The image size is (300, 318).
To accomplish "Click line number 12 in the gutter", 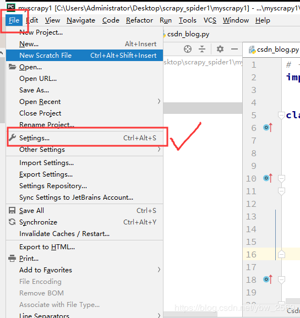I will (x=251, y=204).
